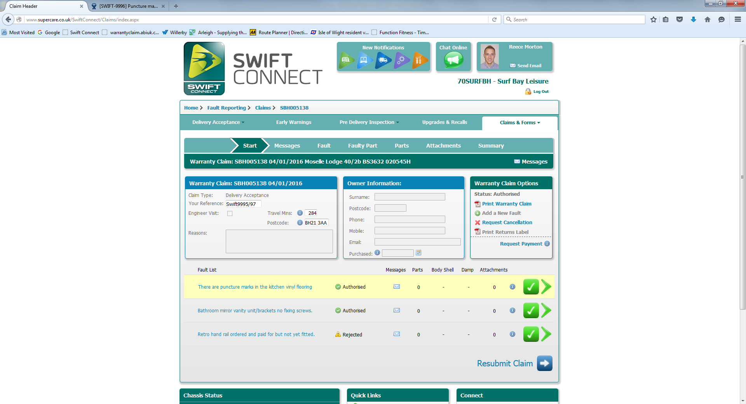Screen dimensions: 746x404
Task: Open the orange tools notification icon
Action: (420, 60)
